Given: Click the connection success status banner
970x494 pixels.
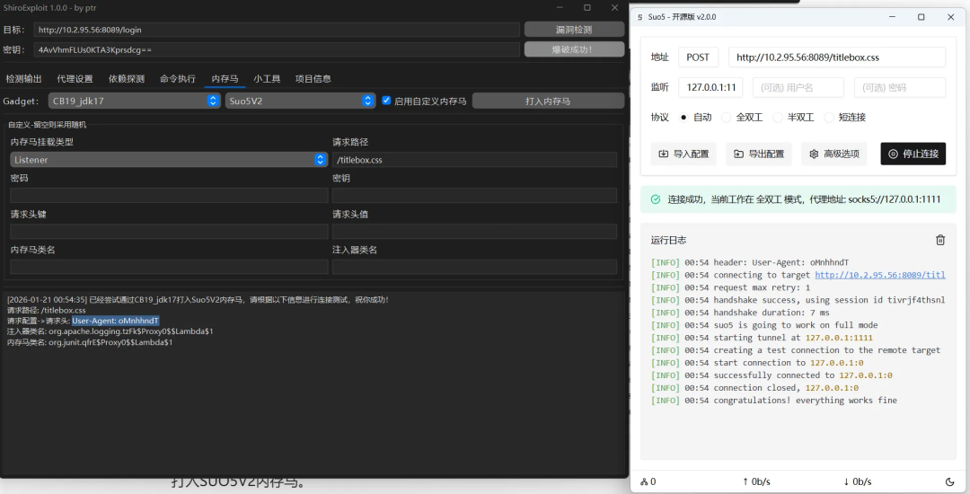Looking at the screenshot, I should 798,199.
